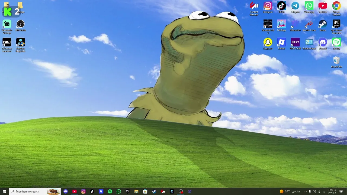Select the SKlauncher desktop shortcut
Image resolution: width=347 pixels, height=195 pixels.
295,26
